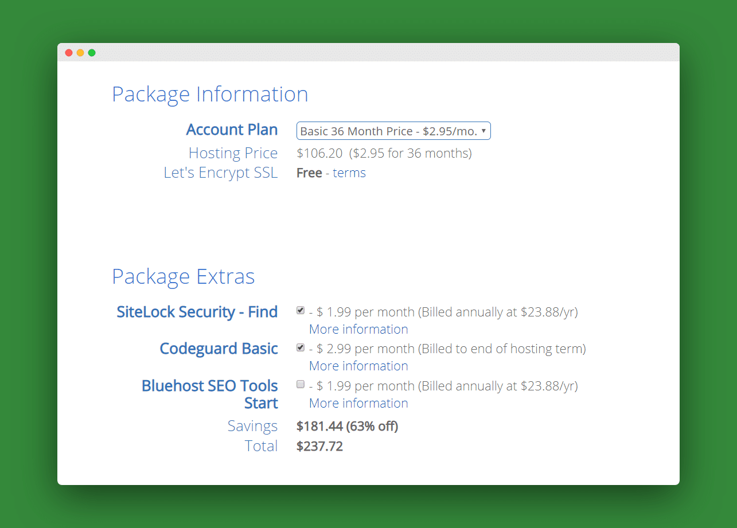
Task: Click the Let's Encrypt SSL label
Action: pyautogui.click(x=221, y=173)
